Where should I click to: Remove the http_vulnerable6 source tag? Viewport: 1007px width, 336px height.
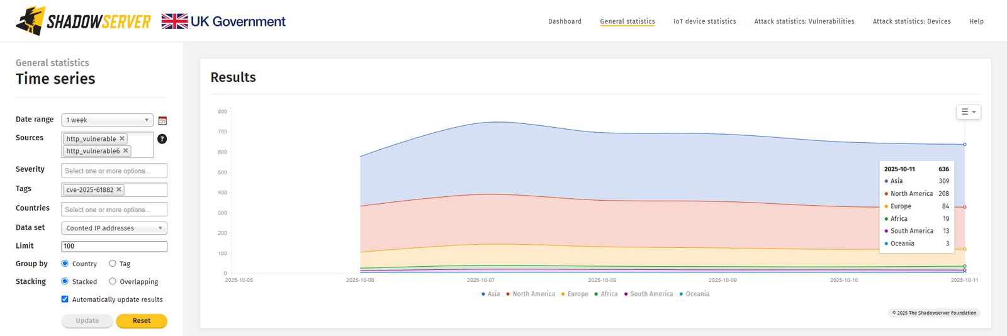(x=126, y=151)
